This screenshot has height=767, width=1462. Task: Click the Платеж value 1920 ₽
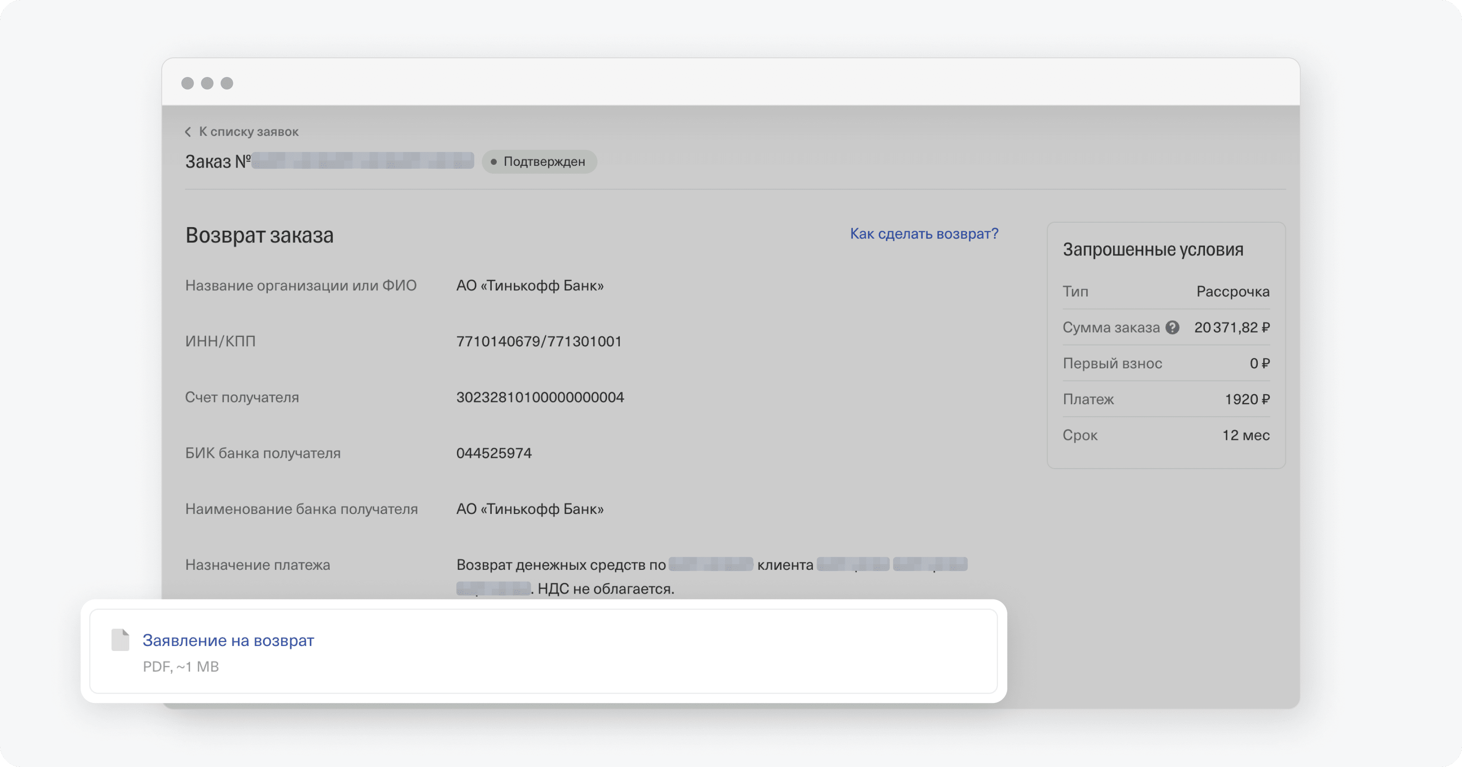tap(1247, 399)
